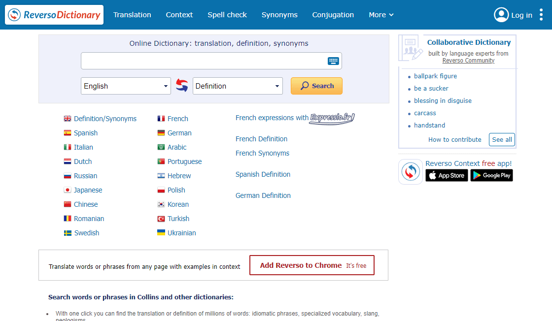Open the Definition/Synonyms dictionary link
Image resolution: width=552 pixels, height=321 pixels.
point(105,119)
